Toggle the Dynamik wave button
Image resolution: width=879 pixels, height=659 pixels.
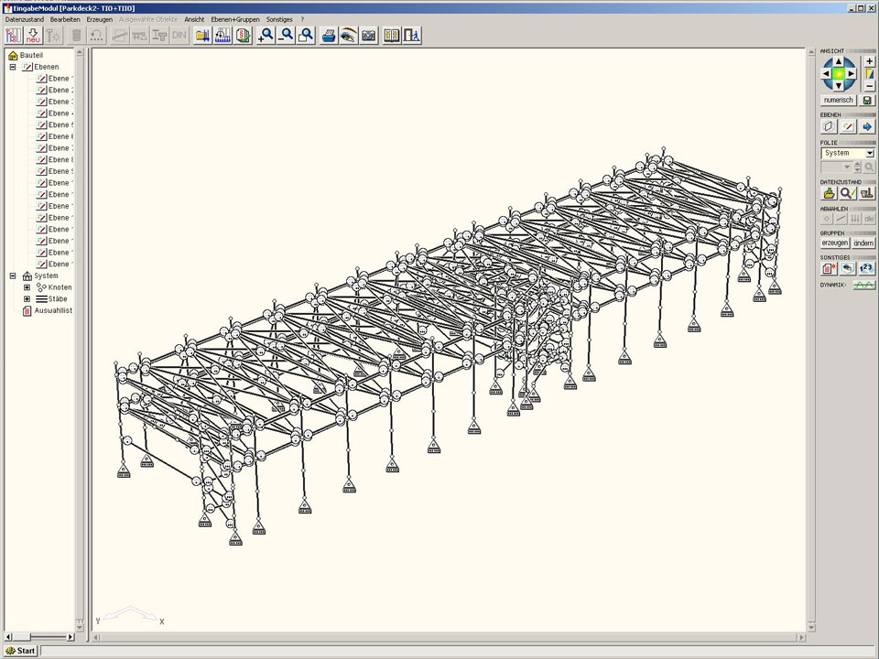863,286
